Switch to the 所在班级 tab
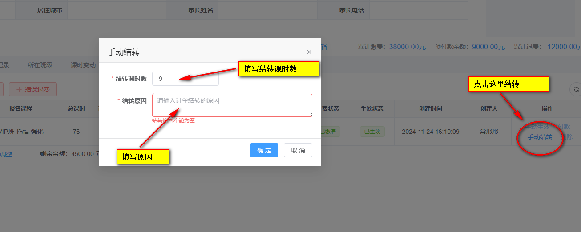Viewport: 581px width, 232px height. tap(40, 65)
